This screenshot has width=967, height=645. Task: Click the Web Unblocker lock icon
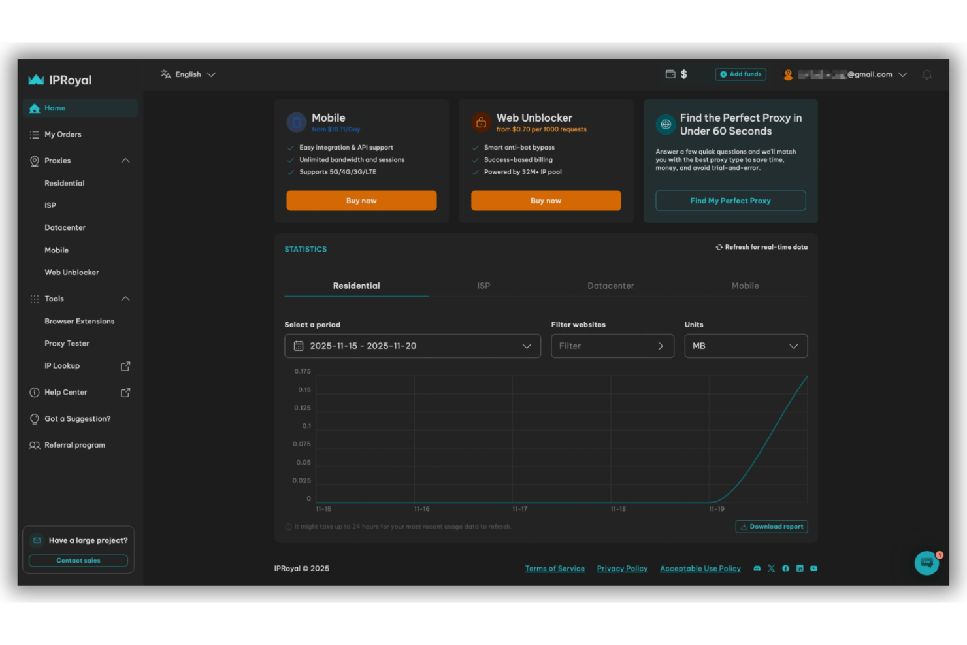481,122
